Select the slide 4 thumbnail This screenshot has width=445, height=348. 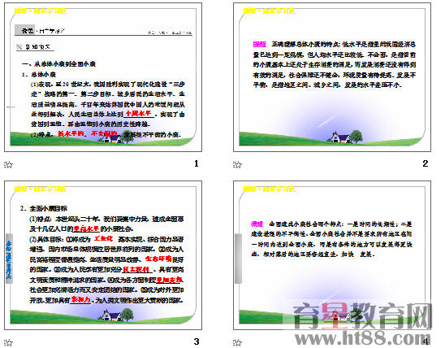(332, 255)
